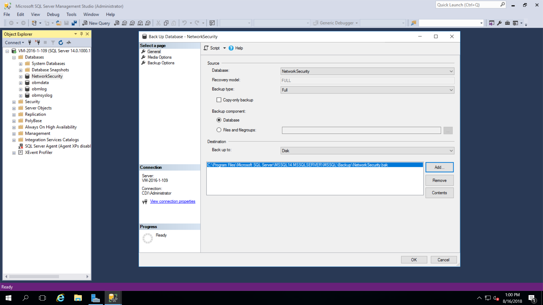
Task: Open the Connect dropdown in Object Explorer
Action: [14, 43]
